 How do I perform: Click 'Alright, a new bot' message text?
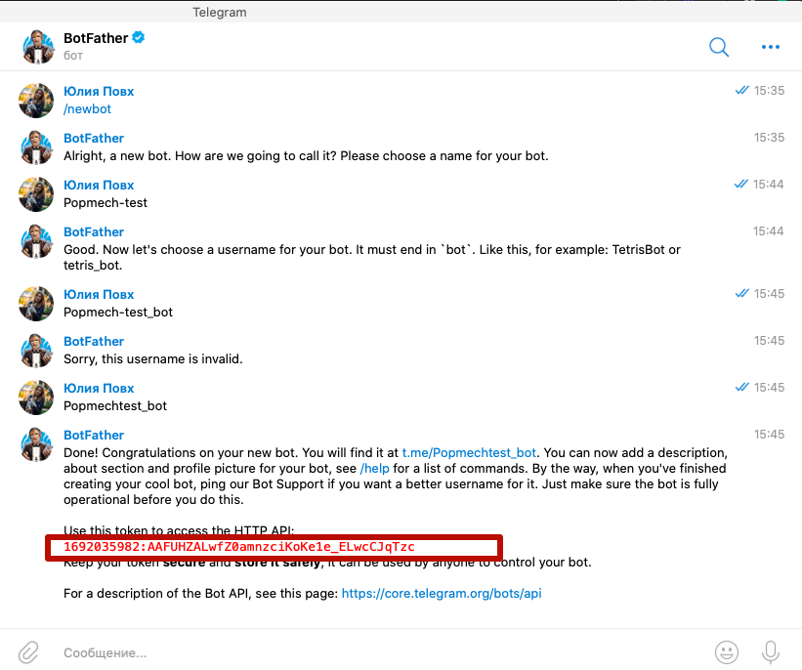tap(306, 156)
